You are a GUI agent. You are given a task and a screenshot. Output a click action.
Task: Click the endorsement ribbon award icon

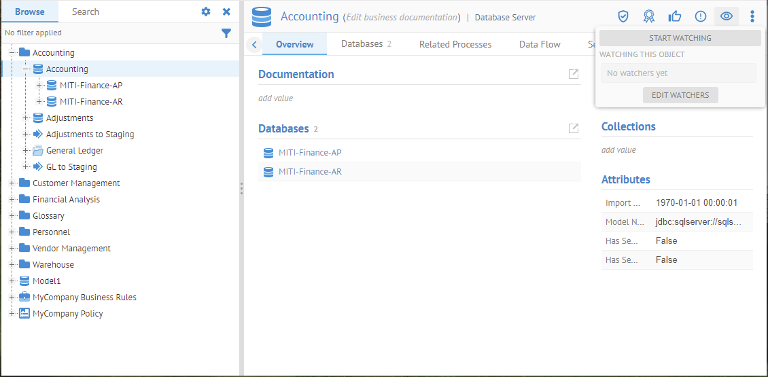click(649, 16)
